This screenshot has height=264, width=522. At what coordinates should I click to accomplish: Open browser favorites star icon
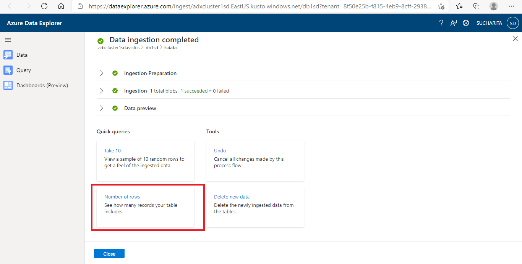459,6
